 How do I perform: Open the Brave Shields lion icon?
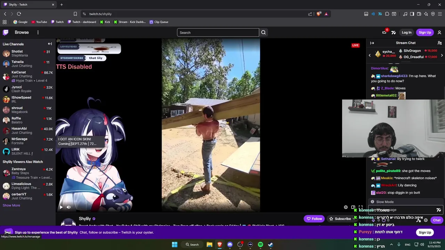point(318,14)
